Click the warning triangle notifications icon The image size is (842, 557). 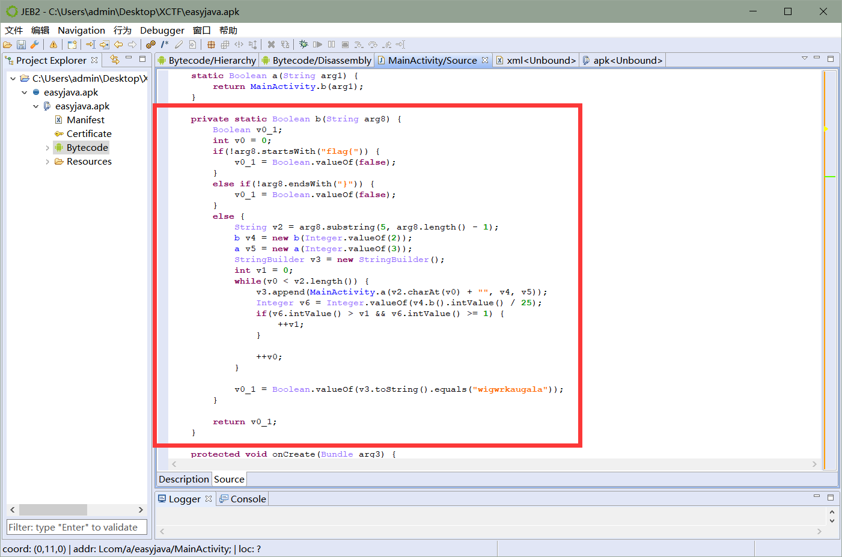click(53, 44)
